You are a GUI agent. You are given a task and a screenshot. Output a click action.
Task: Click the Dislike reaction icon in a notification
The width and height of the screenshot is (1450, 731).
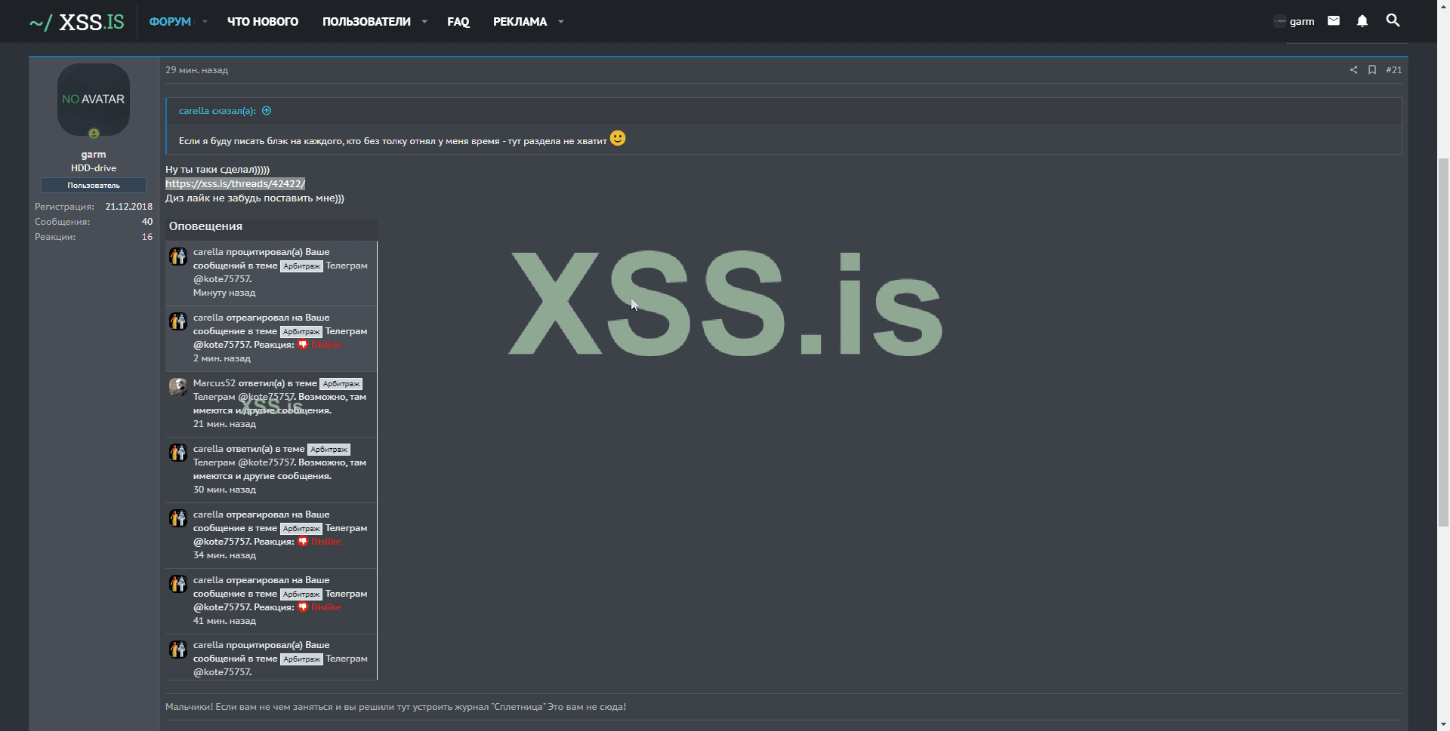304,344
